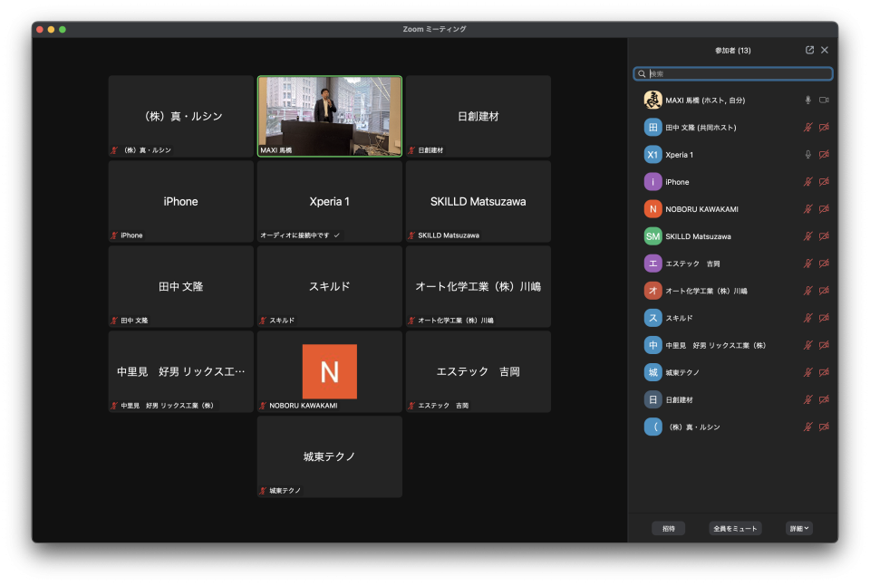Click muted mic icon for NOBORU KAWAKAMI
Screen dimensions: 870x585
[807, 209]
